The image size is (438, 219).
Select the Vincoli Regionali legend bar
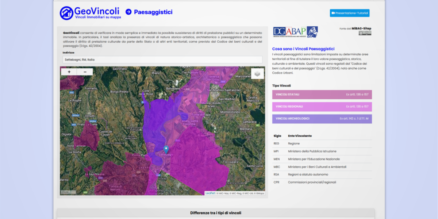[x=322, y=107]
